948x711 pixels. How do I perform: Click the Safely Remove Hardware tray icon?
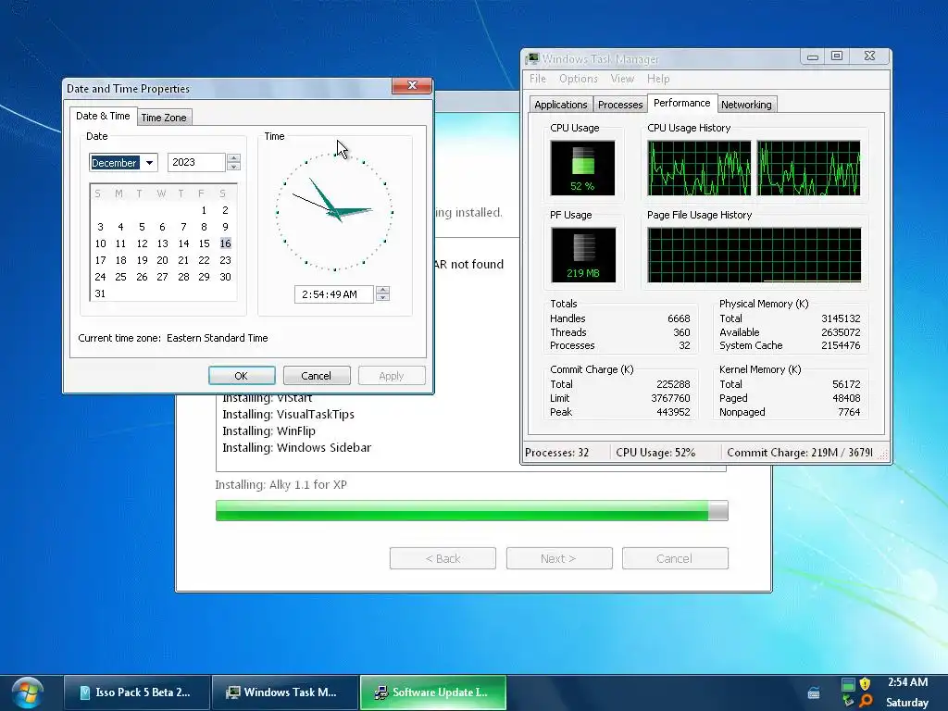pos(849,701)
